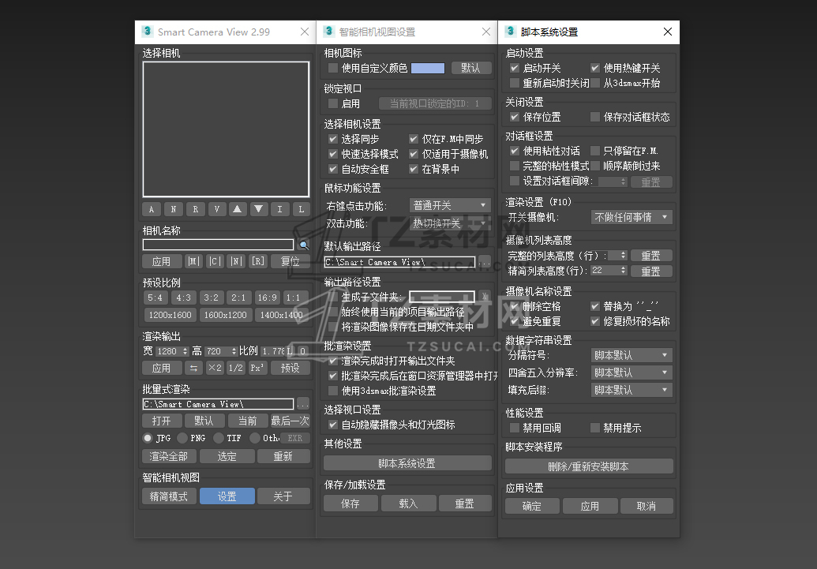Choose the 1600x1200 preset size
The width and height of the screenshot is (817, 569).
click(226, 315)
